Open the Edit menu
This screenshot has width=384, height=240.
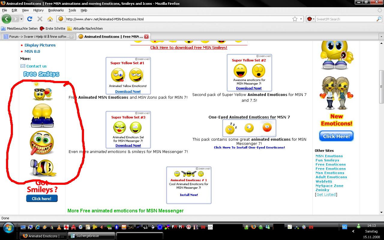coord(14,10)
